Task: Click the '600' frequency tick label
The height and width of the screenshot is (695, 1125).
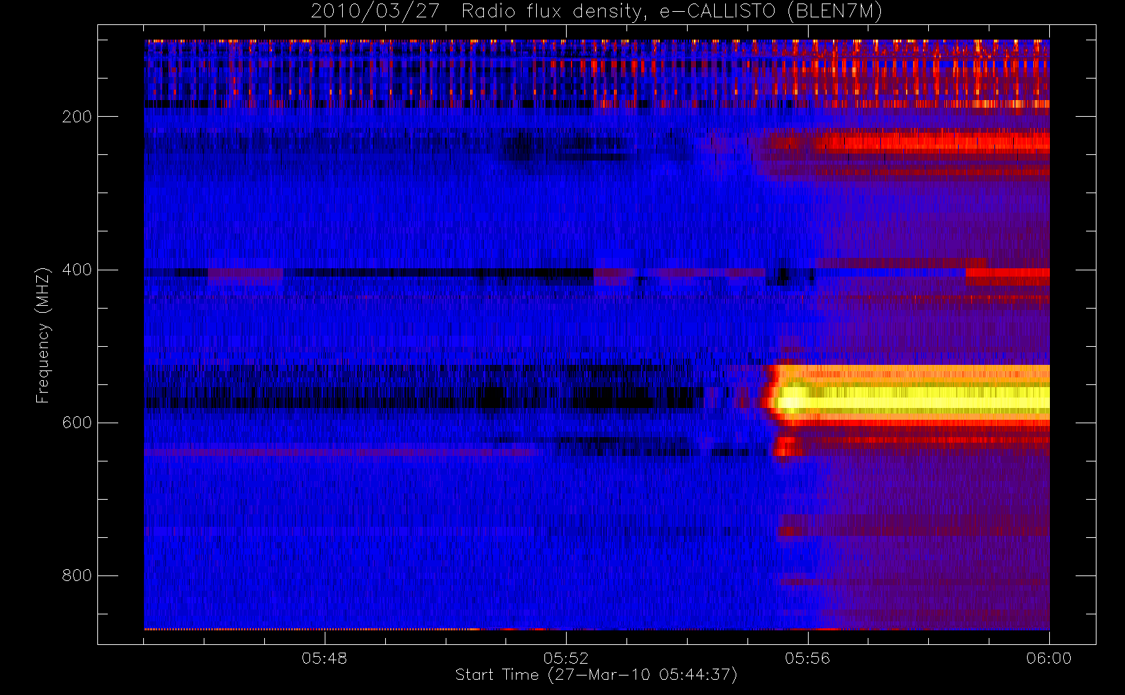Action: 77,423
